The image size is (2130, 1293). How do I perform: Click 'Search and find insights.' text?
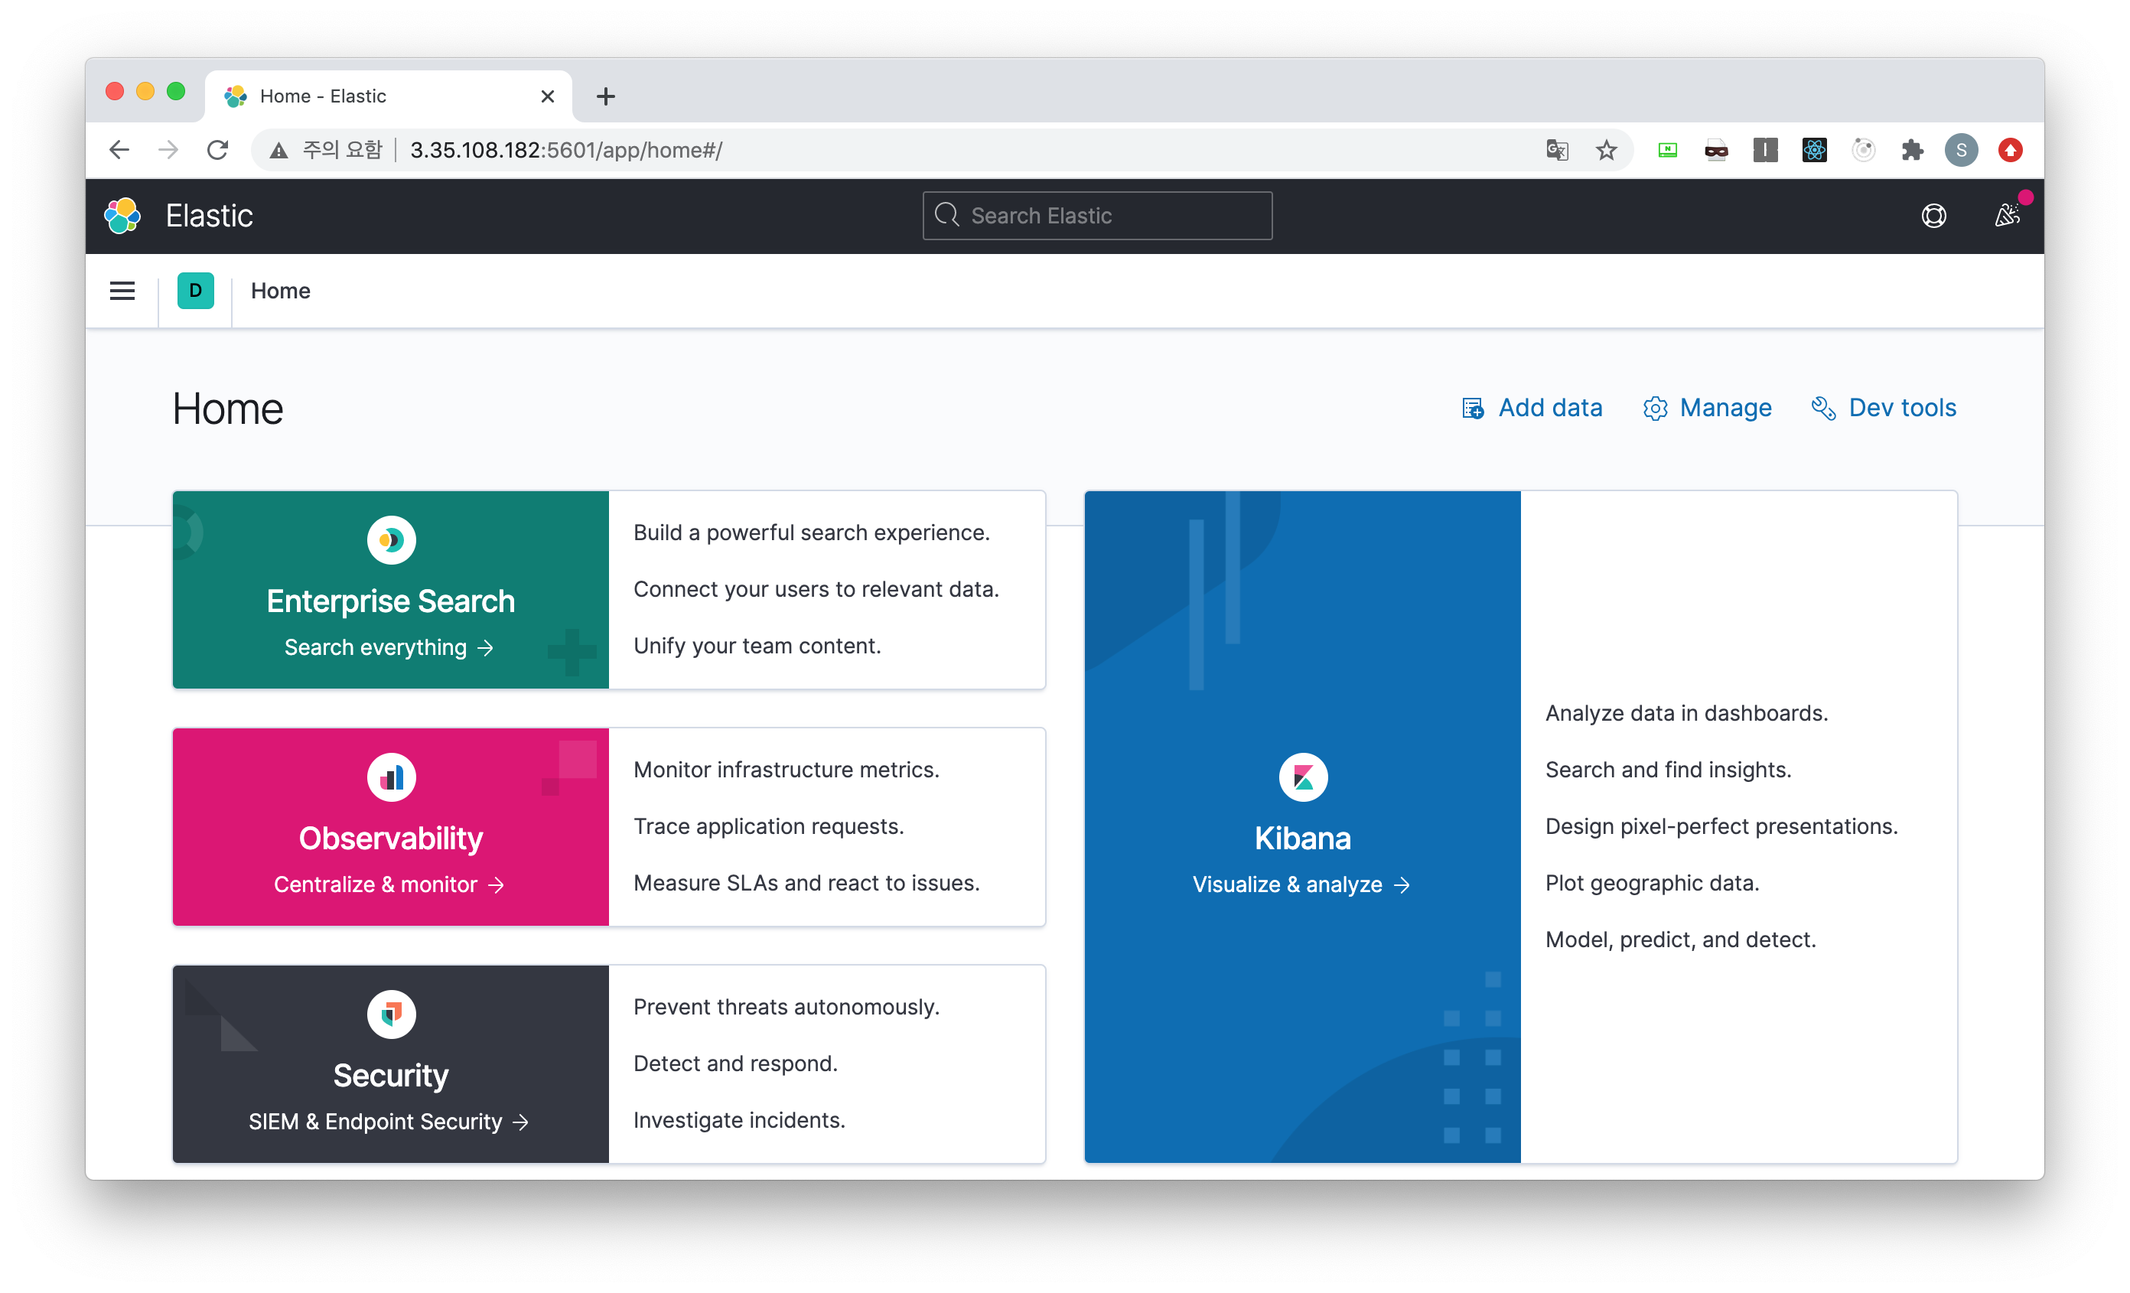1669,769
